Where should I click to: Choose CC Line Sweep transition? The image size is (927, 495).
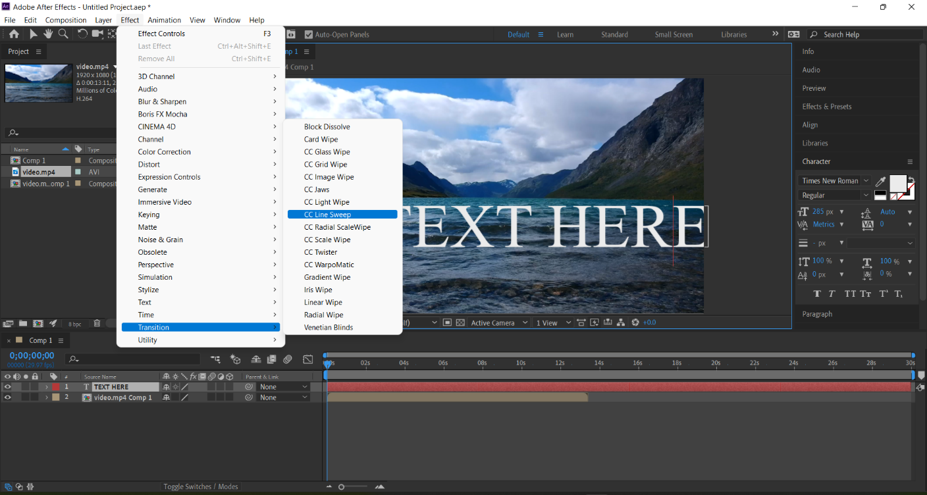[342, 215]
